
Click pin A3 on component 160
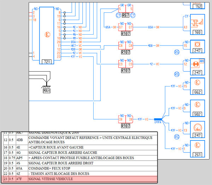(185, 27)
